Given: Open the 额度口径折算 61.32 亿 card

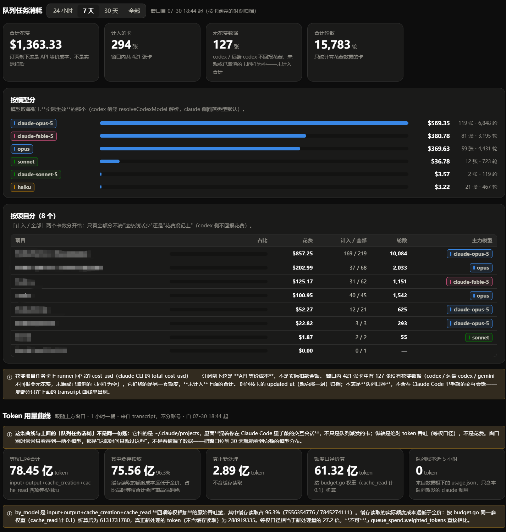Looking at the screenshot, I should pos(355,474).
